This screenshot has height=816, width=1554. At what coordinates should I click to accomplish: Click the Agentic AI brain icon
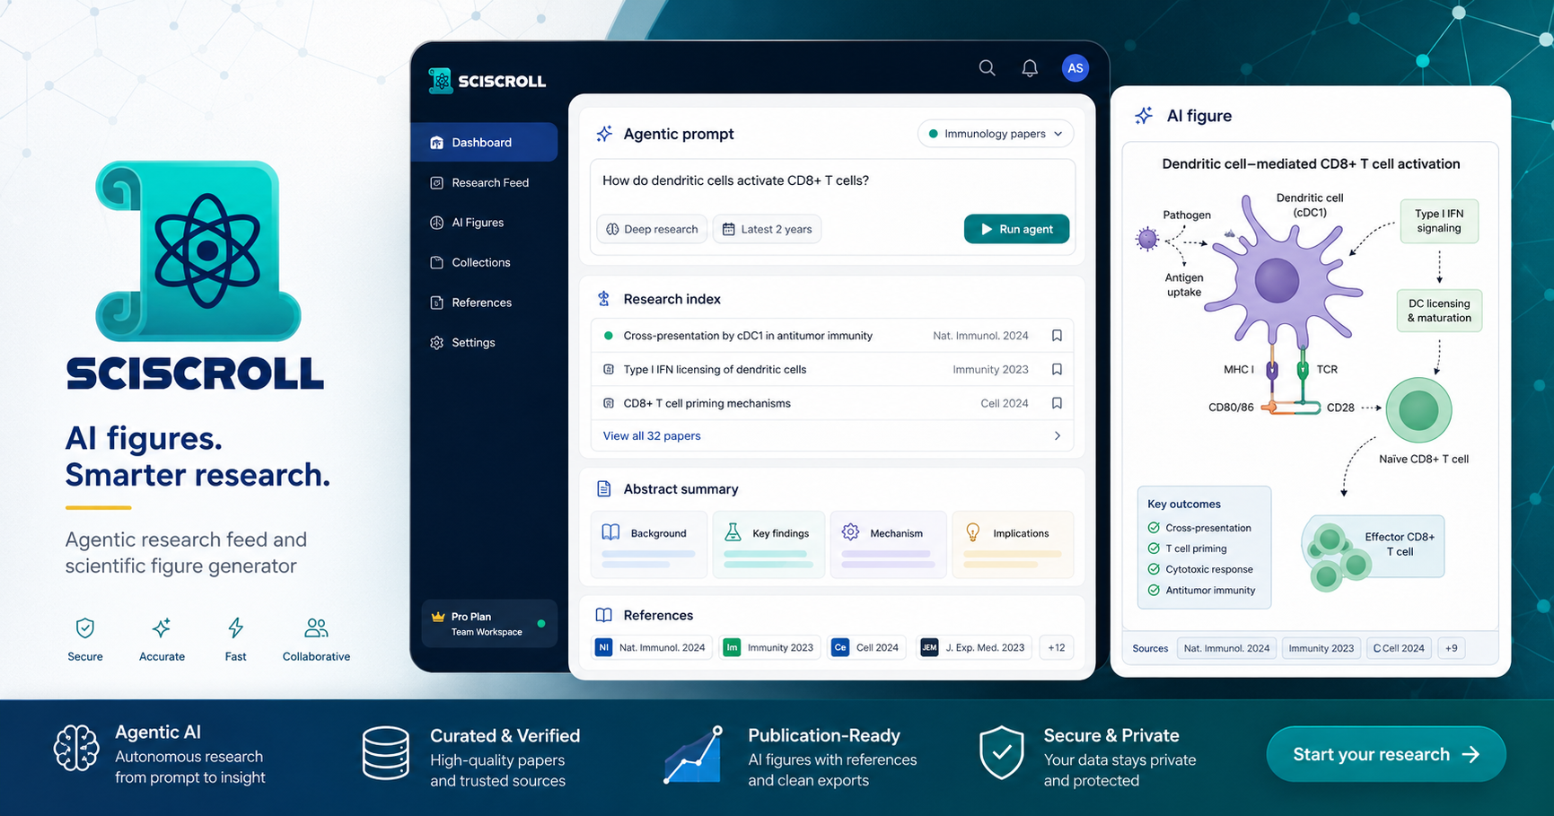pos(76,748)
